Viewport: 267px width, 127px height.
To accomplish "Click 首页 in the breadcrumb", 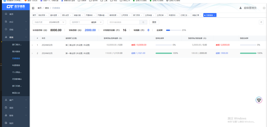I will coord(39,8).
